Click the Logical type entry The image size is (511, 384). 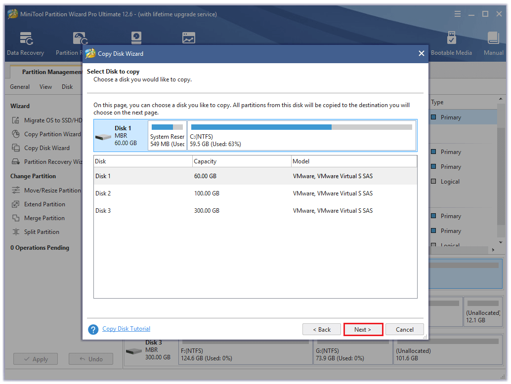(450, 182)
